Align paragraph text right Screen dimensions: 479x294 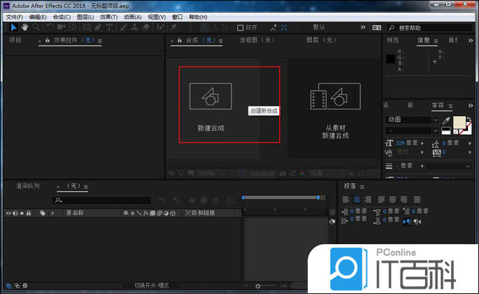click(x=368, y=200)
